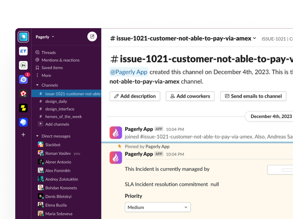The image size is (293, 219).
Task: Switch to the blue cloud workspace icon
Action: [x=24, y=122]
